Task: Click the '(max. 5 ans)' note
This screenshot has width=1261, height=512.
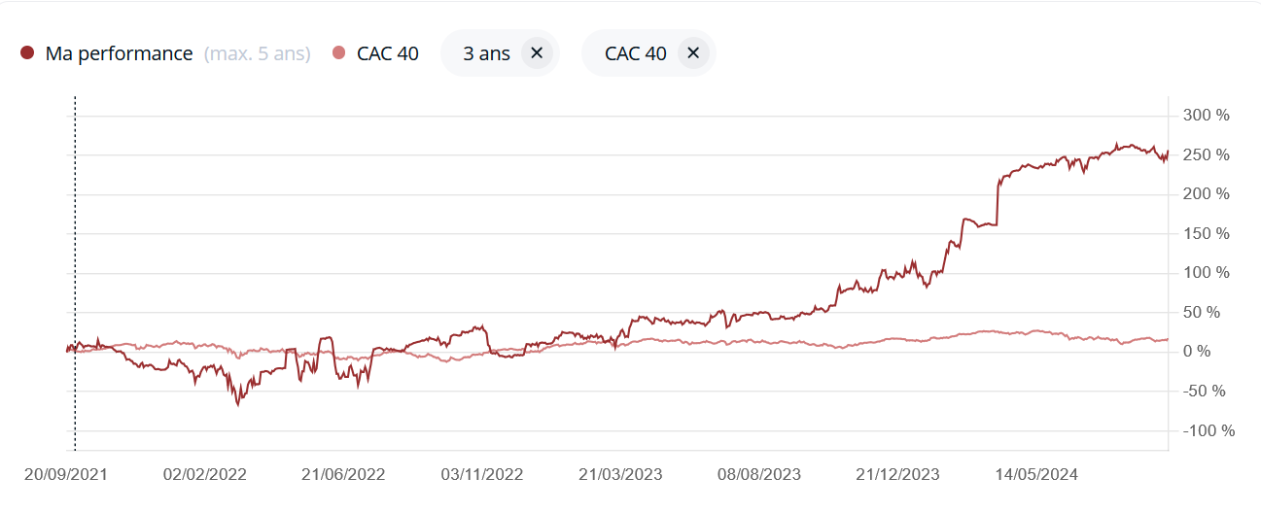Action: (x=258, y=53)
